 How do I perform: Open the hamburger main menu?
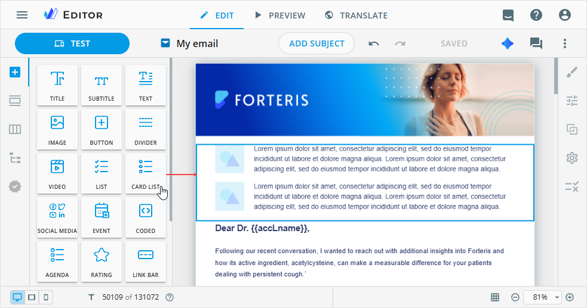[22, 15]
